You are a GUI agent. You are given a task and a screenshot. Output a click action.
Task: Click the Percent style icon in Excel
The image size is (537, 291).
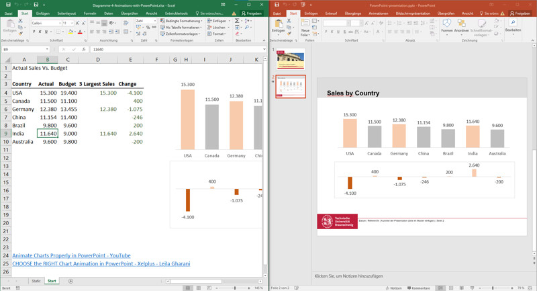(x=148, y=28)
